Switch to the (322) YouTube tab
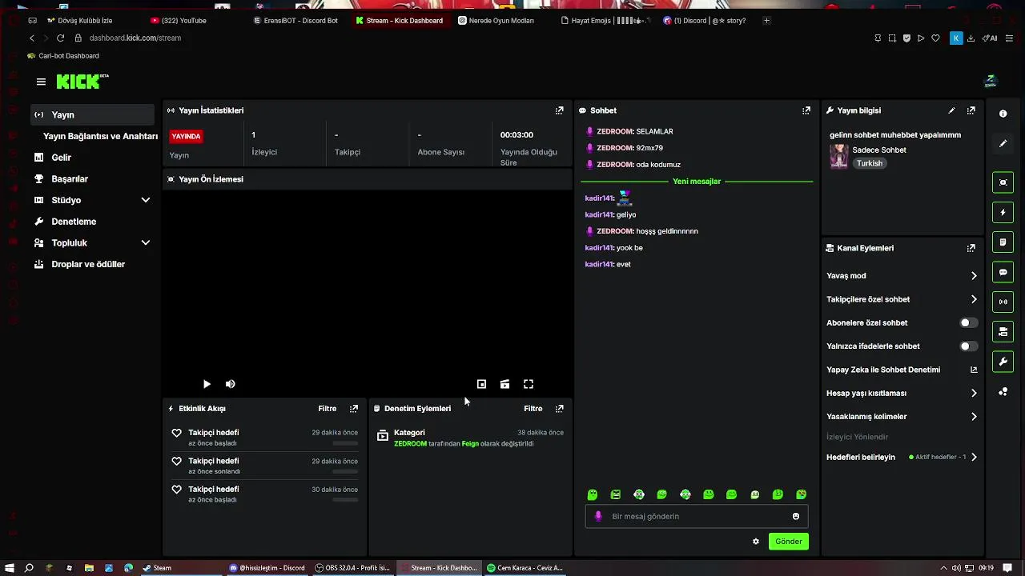 click(x=186, y=21)
